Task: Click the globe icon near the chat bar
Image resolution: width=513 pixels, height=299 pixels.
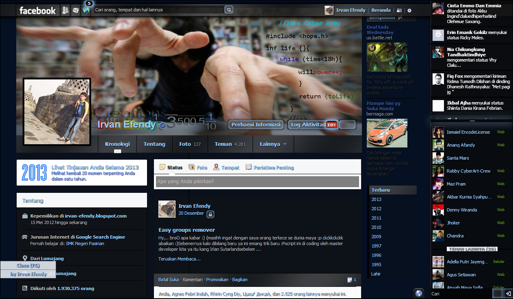Action: coord(419,293)
